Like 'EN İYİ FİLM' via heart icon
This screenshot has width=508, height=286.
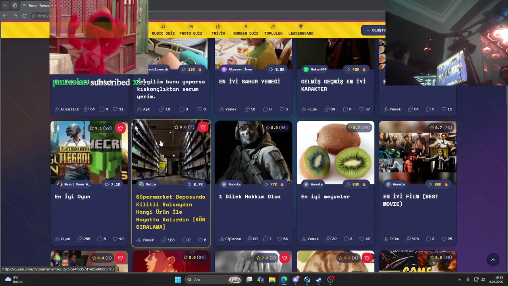(444, 239)
